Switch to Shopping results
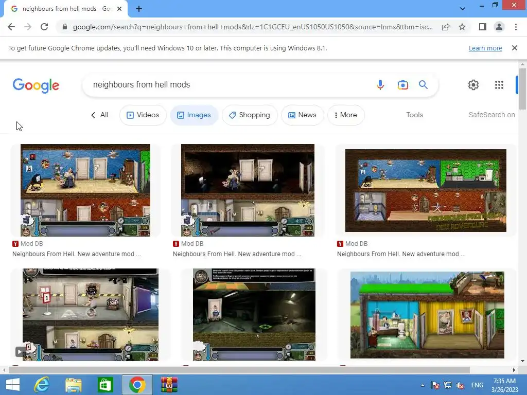Viewport: 527px width, 395px height. coord(250,115)
